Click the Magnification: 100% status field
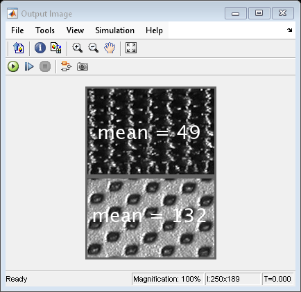This screenshot has width=301, height=292. coord(167,279)
